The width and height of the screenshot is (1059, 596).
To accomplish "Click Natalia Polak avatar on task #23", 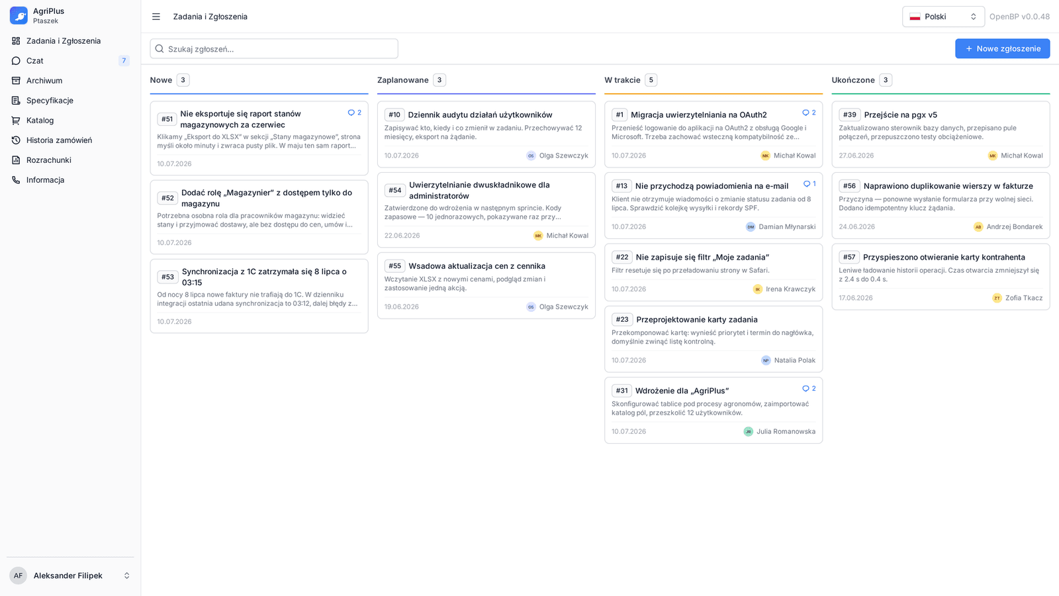I will coord(766,360).
